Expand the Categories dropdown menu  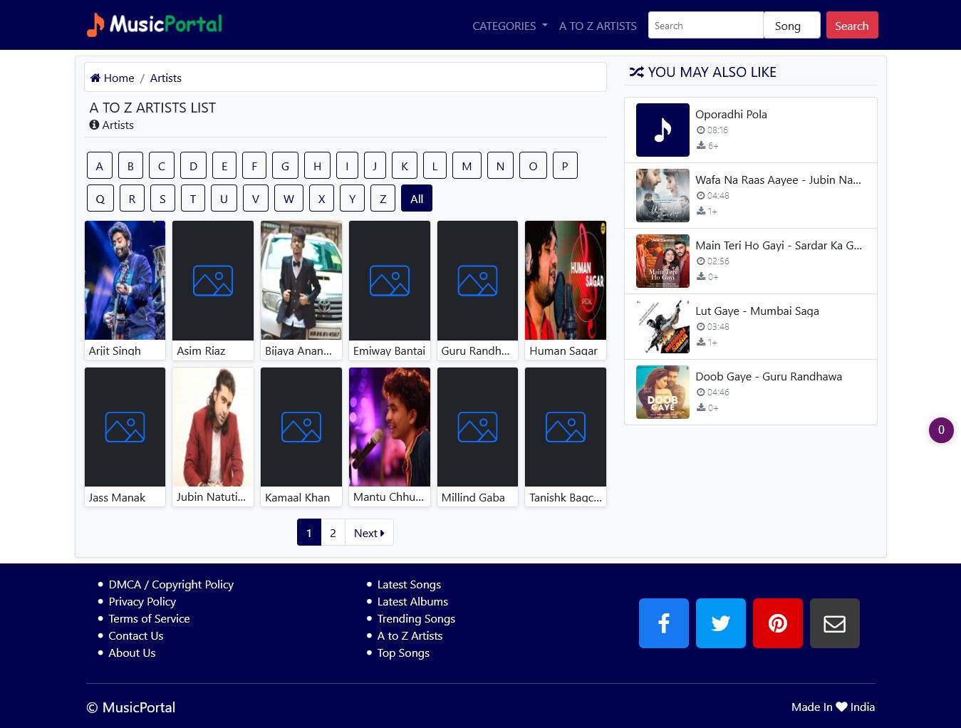point(509,26)
